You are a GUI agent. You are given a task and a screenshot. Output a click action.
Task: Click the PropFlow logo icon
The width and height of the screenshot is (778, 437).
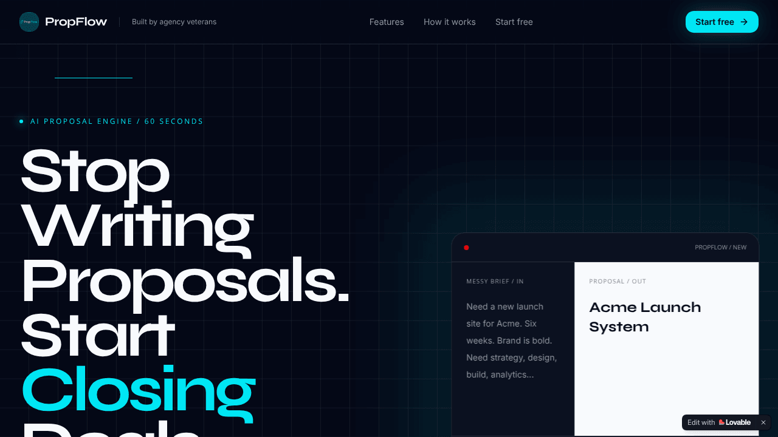click(x=29, y=22)
